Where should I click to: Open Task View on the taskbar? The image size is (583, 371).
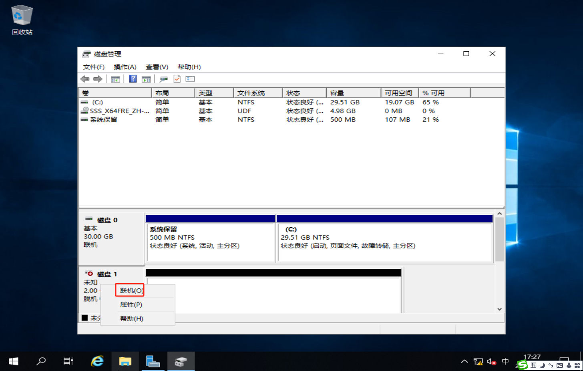coord(68,361)
